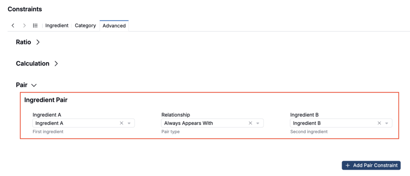Click the Ingredient A field

tap(83, 123)
